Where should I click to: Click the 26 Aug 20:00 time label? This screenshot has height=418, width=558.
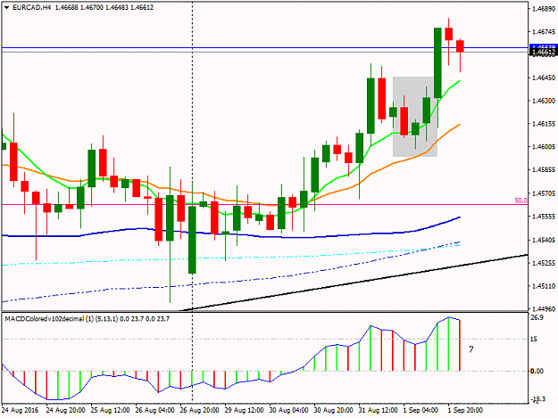[200, 410]
